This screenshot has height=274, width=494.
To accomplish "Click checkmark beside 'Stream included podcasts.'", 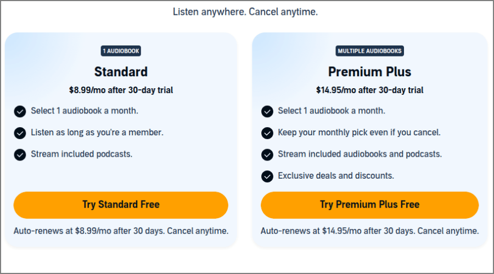I will click(x=20, y=155).
